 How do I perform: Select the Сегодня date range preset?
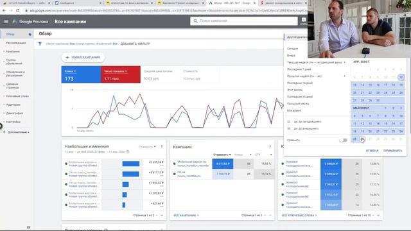click(x=293, y=49)
